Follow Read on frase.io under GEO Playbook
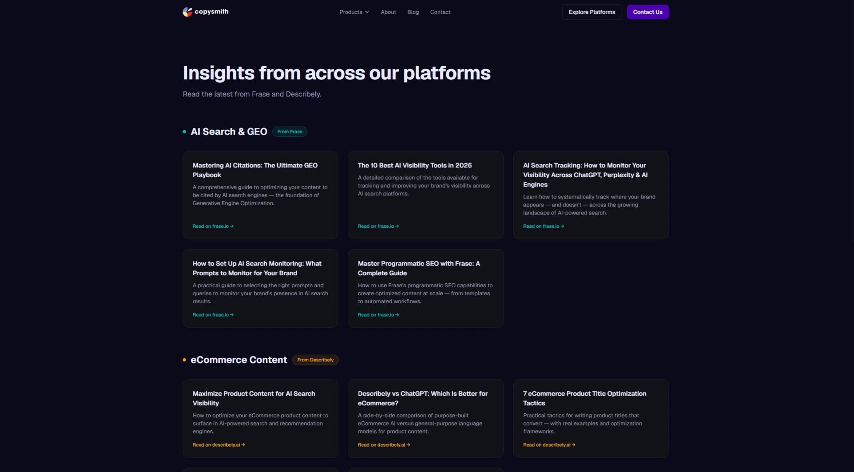The height and width of the screenshot is (472, 854). pyautogui.click(x=213, y=226)
